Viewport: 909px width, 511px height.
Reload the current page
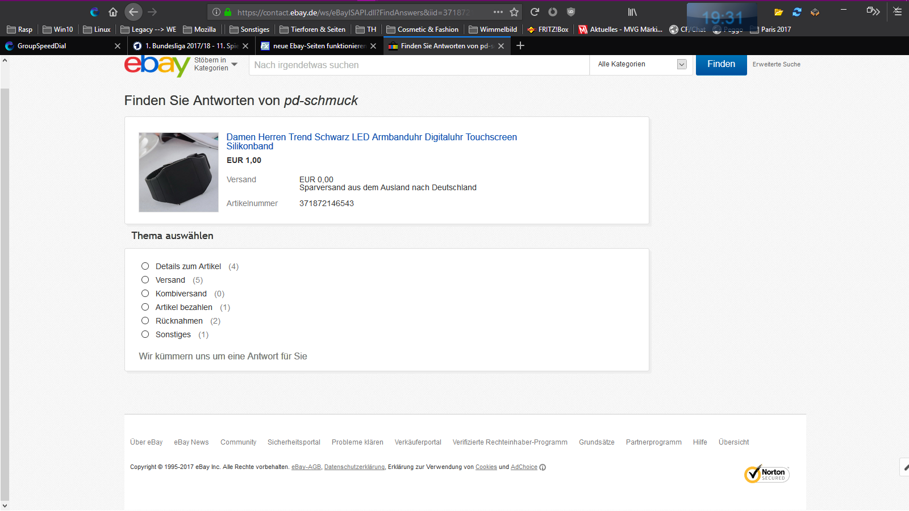tap(535, 12)
